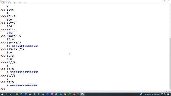Open network icon in system tray
The height and width of the screenshot is (96, 171).
[x=148, y=94]
